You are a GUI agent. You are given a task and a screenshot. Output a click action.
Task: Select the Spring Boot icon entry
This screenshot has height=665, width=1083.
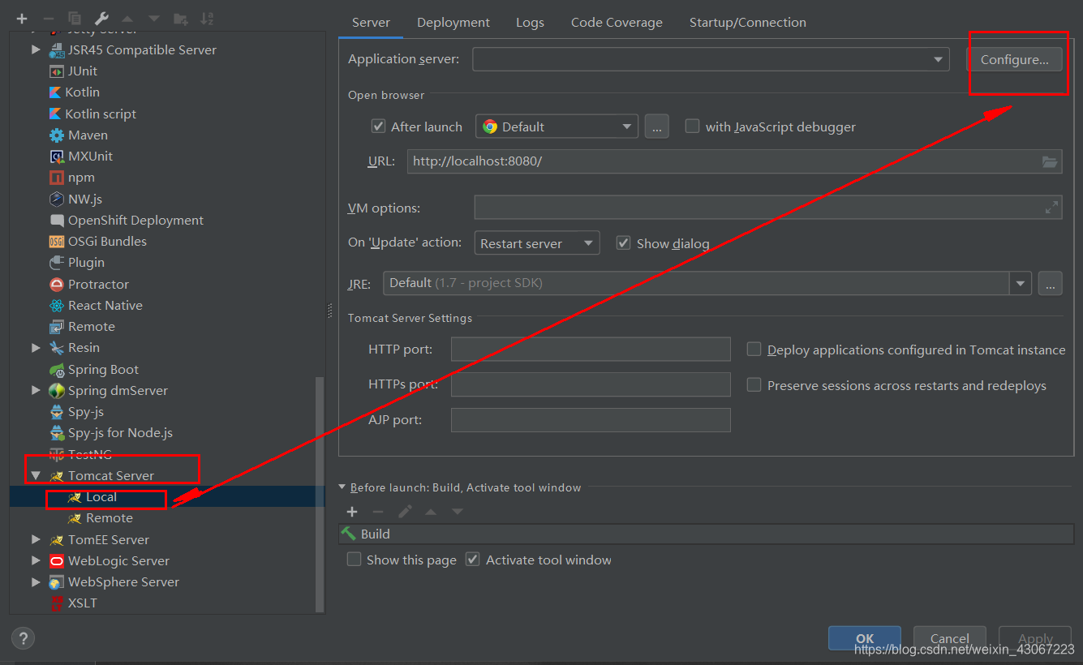click(57, 370)
